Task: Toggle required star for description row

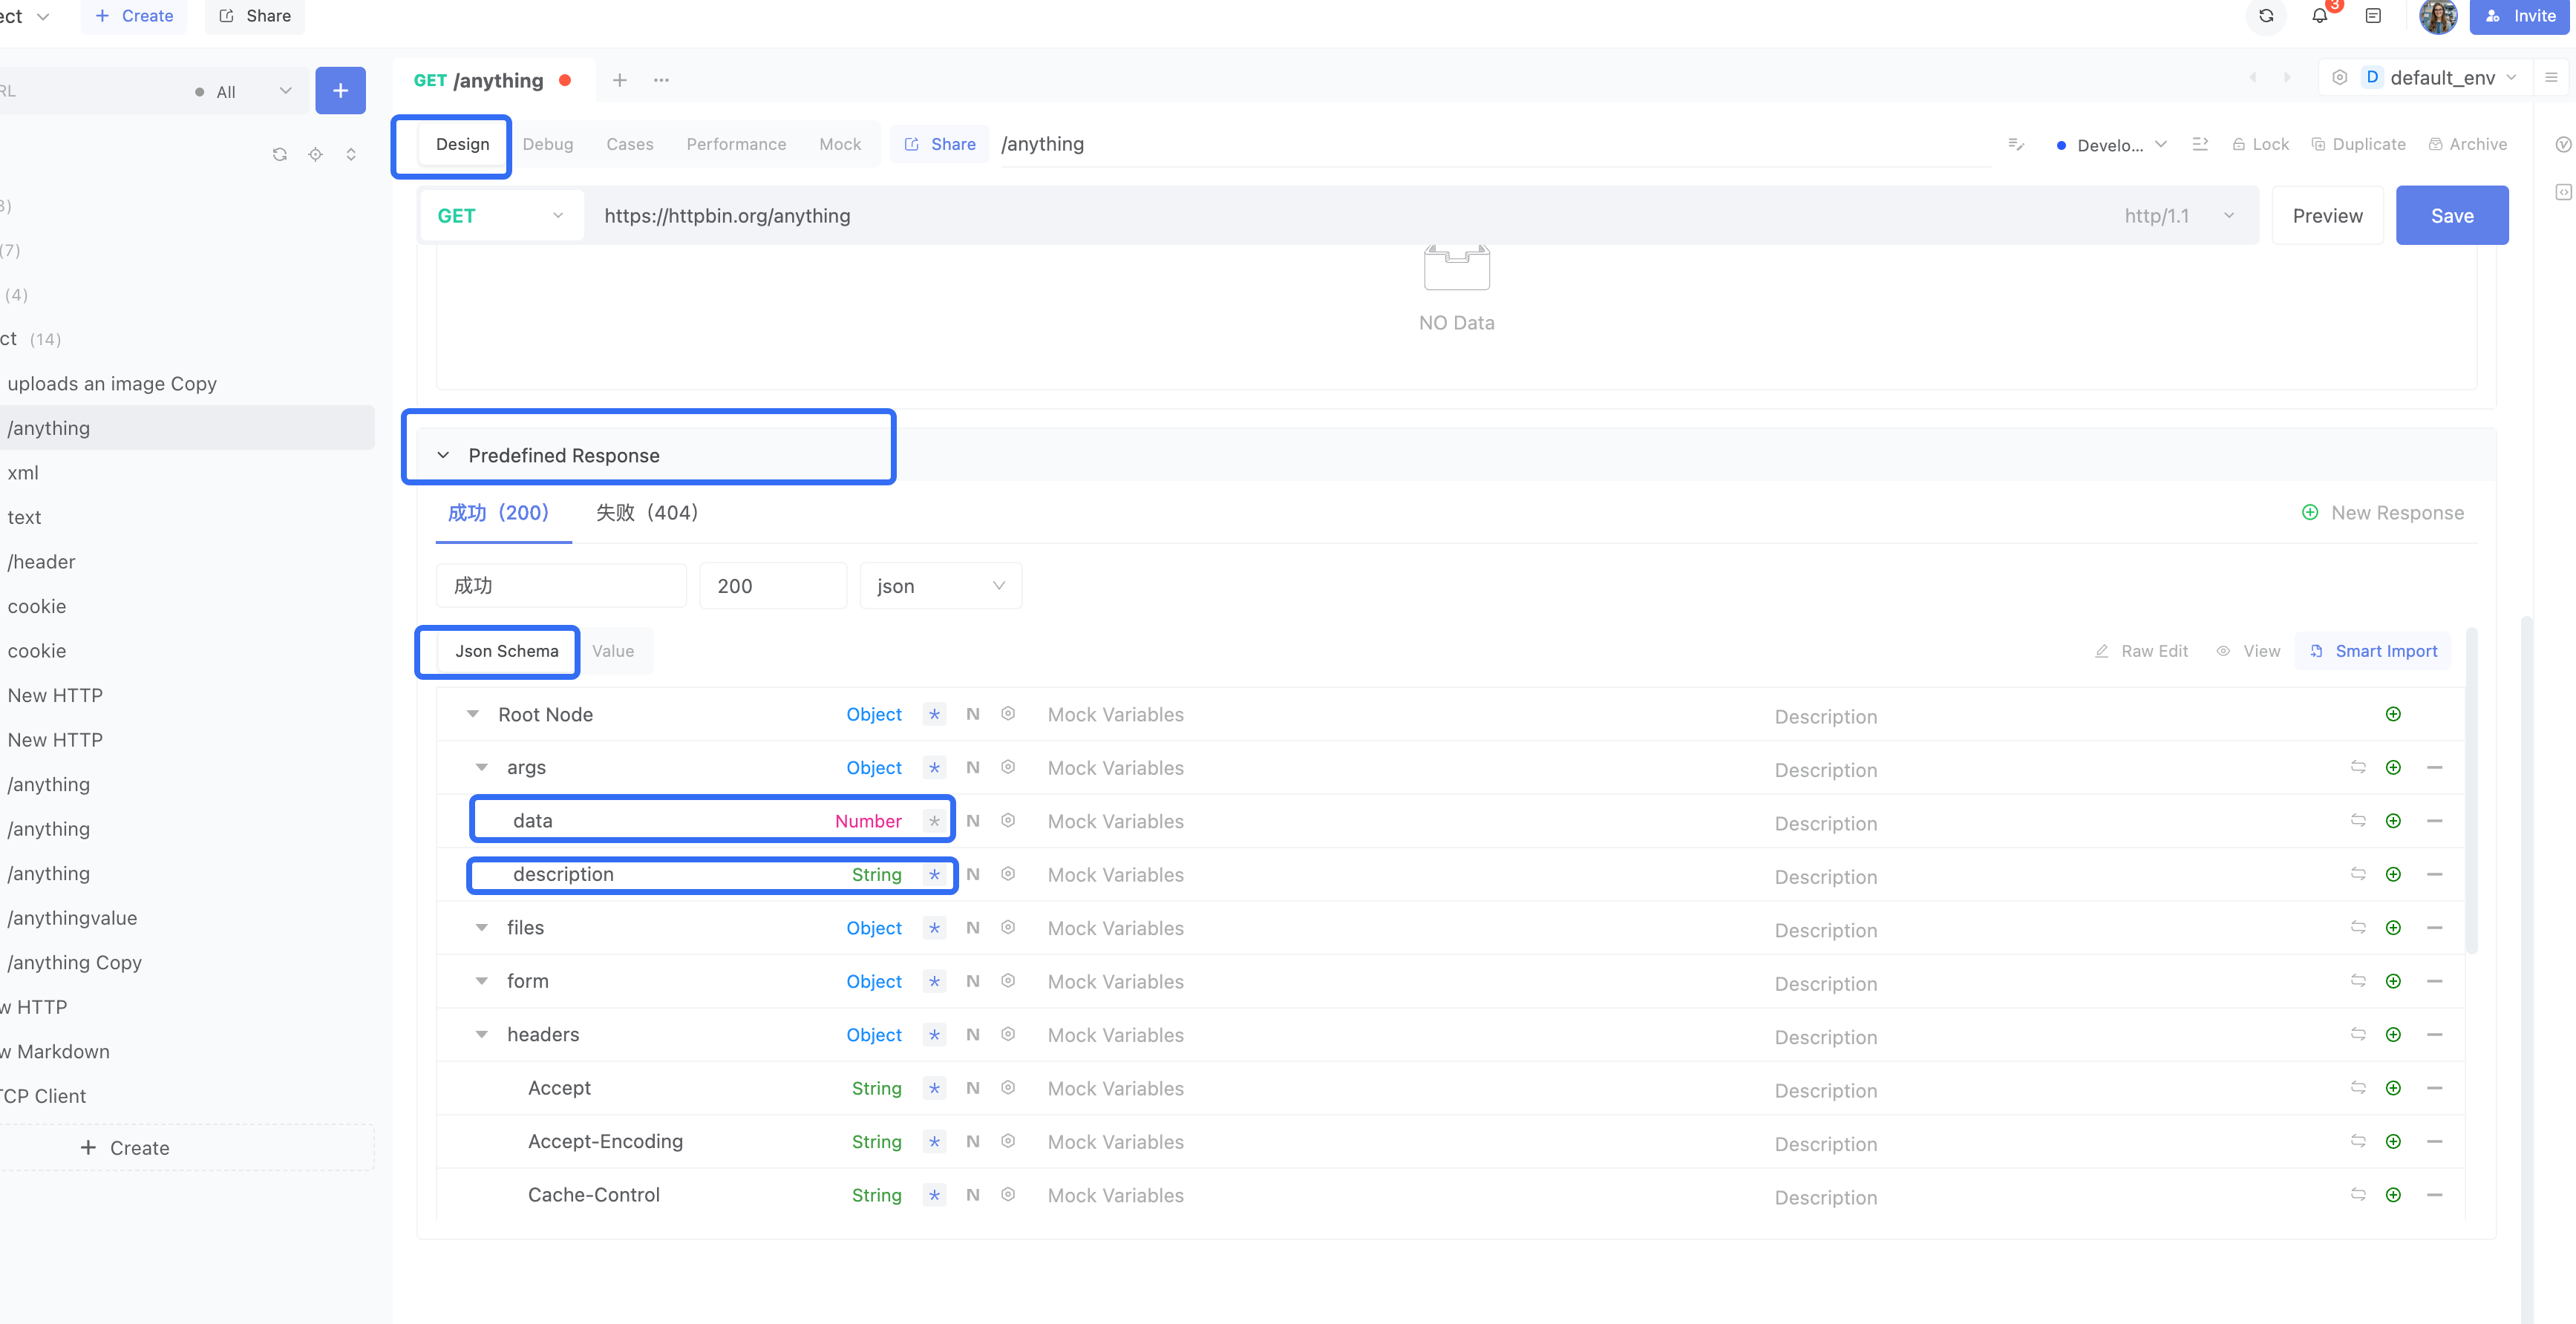Action: (x=934, y=875)
